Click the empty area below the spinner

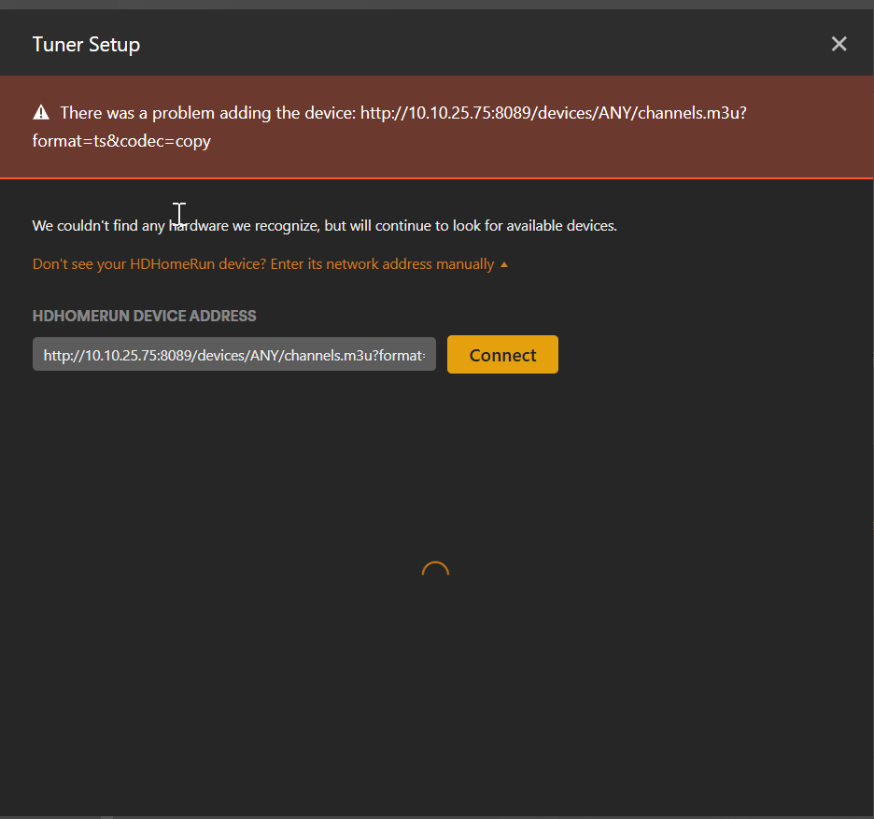click(436, 700)
